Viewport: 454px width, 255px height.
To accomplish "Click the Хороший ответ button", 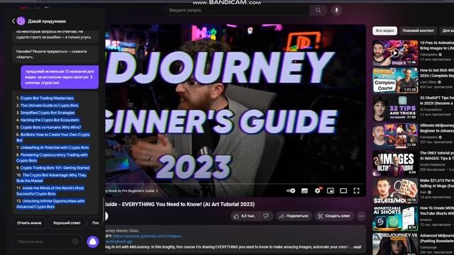I will pyautogui.click(x=67, y=223).
